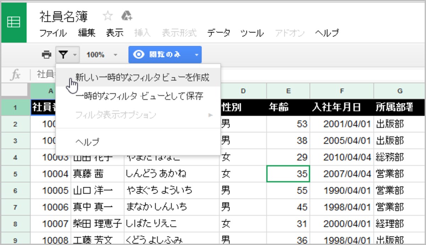This screenshot has height=245, width=426.
Task: Click cell 柴田 理恵子
Action: [98, 224]
